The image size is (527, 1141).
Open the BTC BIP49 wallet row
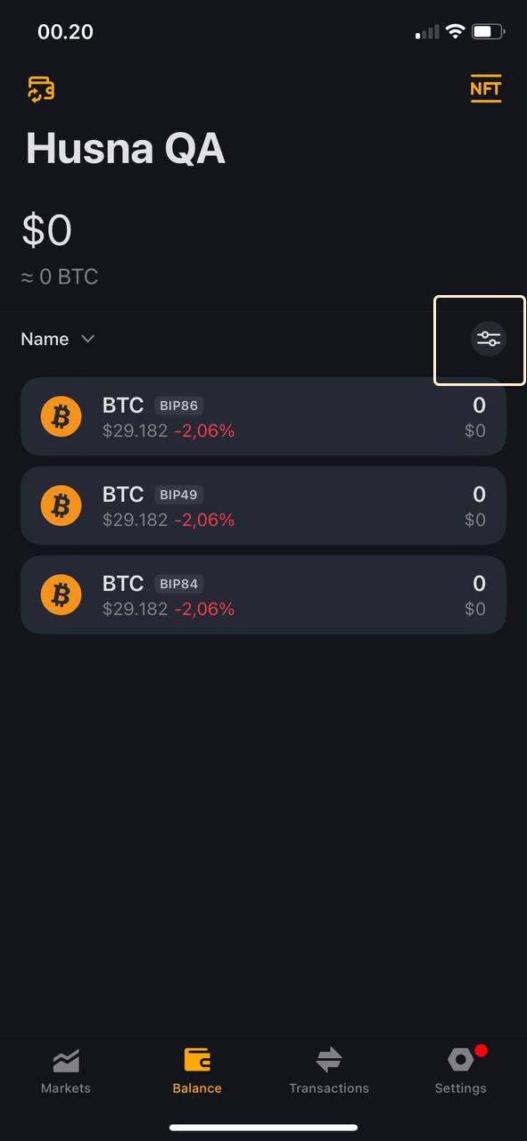(263, 505)
